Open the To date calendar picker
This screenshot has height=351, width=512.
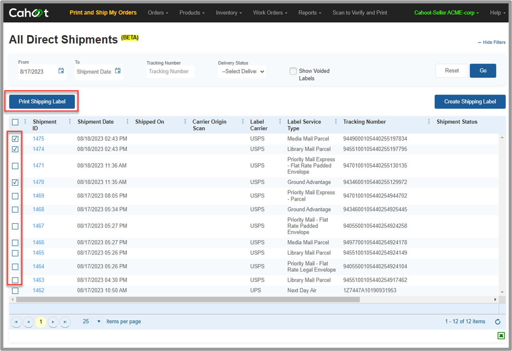[x=118, y=71]
